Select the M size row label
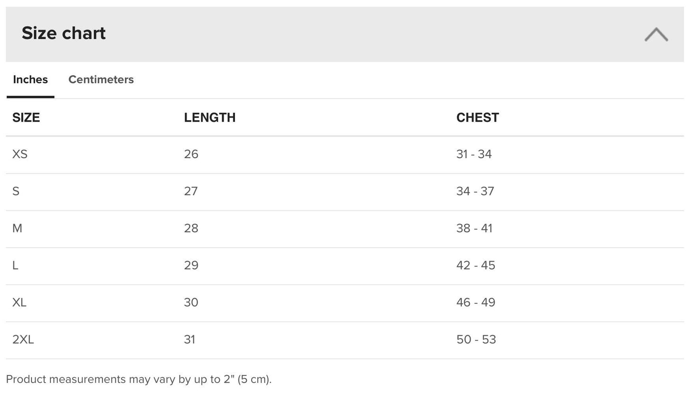Viewport: 686px width, 403px height. 17,228
